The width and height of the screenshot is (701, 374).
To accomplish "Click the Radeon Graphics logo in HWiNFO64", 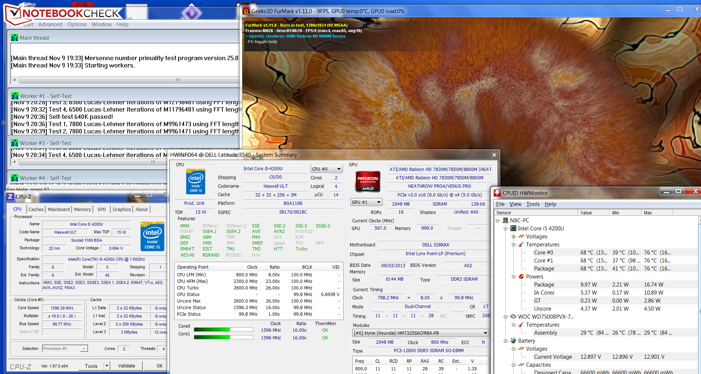I will tap(368, 182).
